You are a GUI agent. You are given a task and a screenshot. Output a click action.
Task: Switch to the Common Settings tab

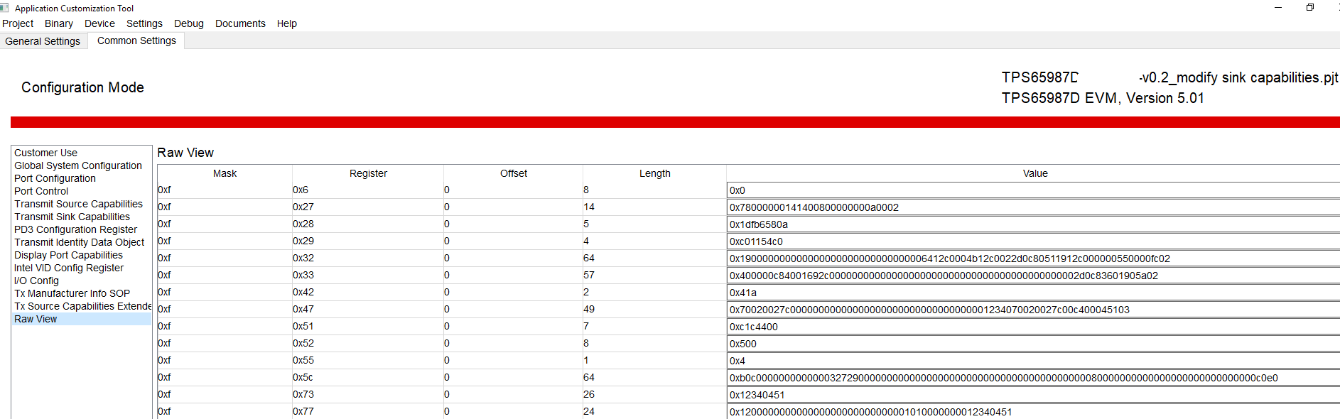coord(136,40)
